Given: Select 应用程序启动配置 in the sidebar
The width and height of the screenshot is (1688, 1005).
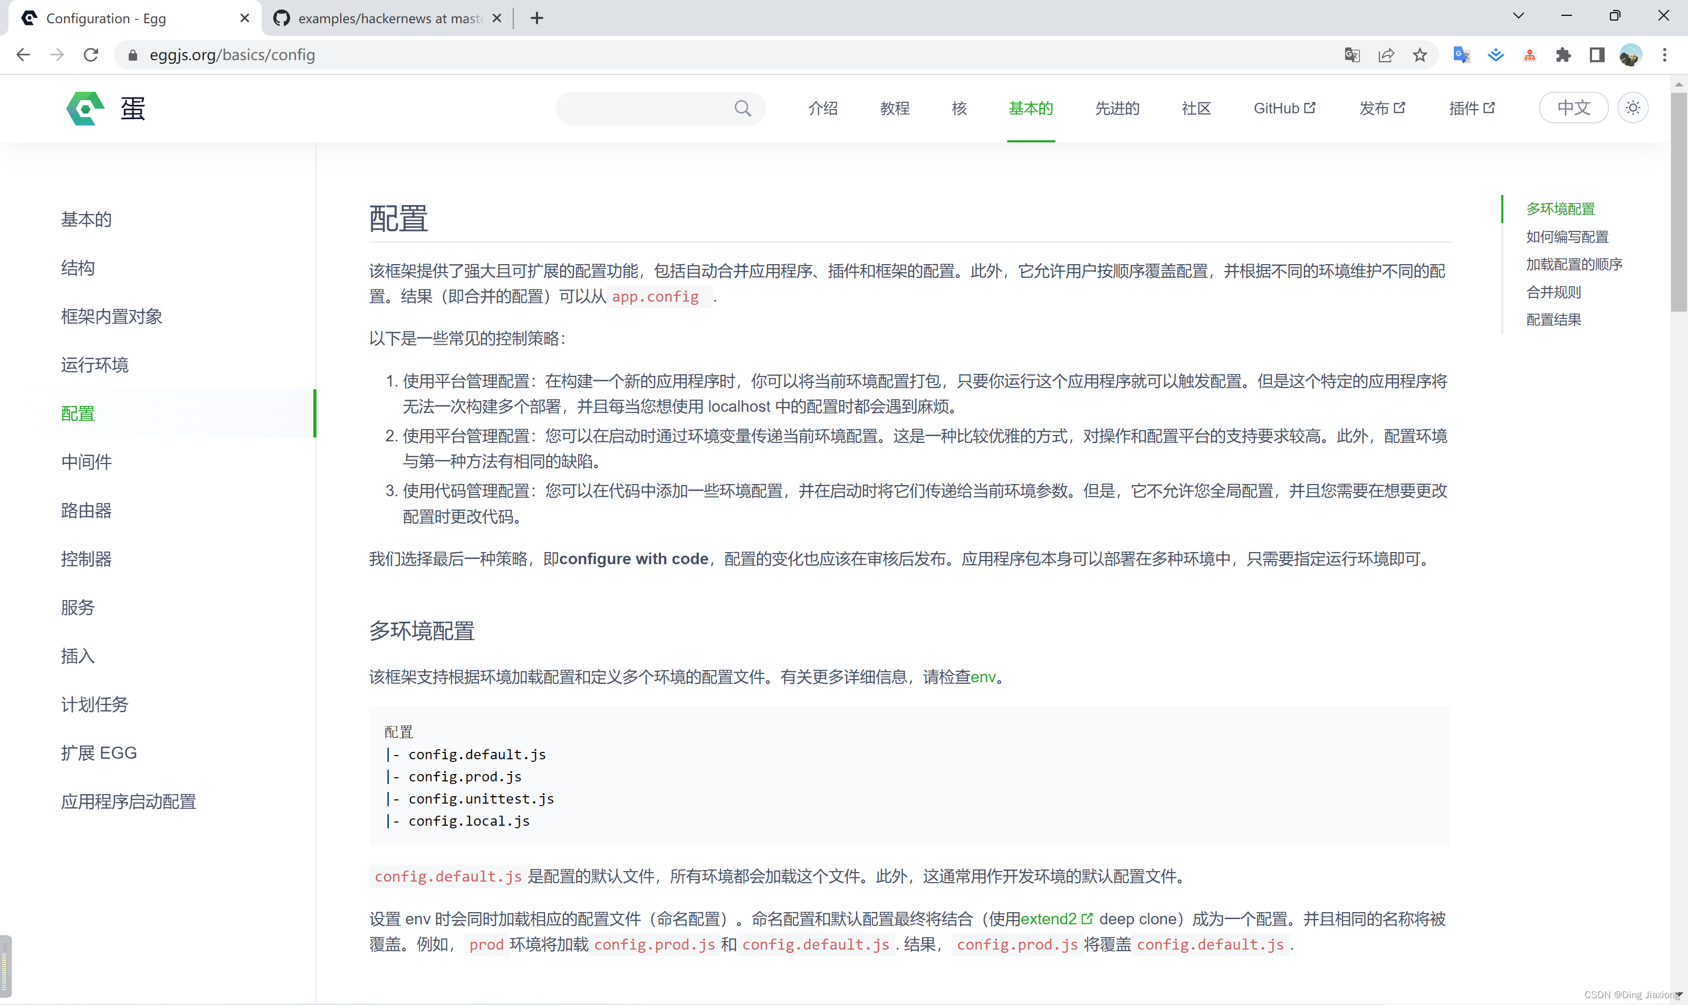Looking at the screenshot, I should coord(128,802).
